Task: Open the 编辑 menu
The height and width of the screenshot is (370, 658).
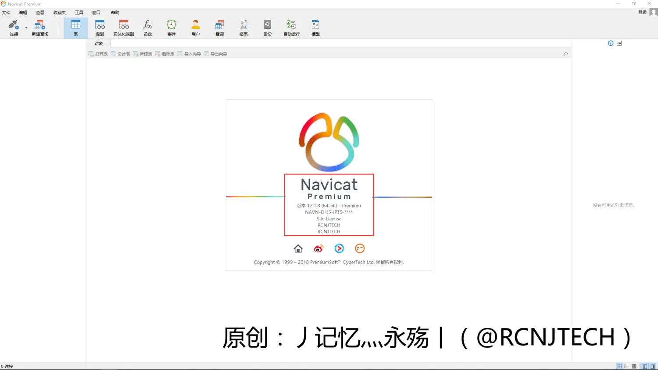Action: coord(23,13)
